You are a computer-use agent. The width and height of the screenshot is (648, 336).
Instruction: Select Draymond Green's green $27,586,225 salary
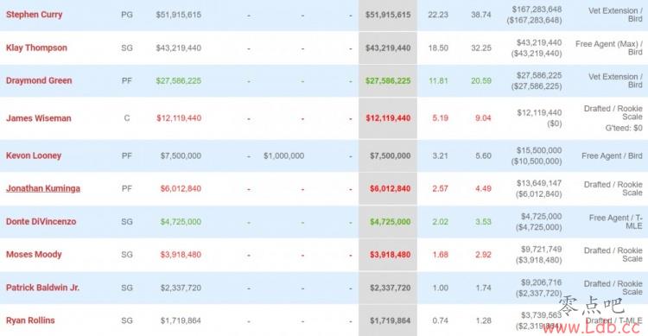179,81
